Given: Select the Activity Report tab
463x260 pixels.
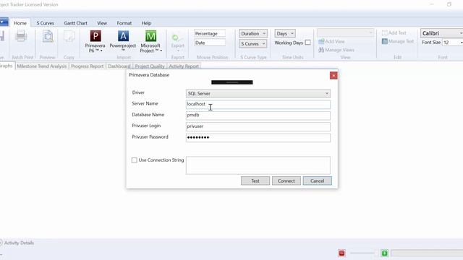Looking at the screenshot, I should (x=184, y=66).
